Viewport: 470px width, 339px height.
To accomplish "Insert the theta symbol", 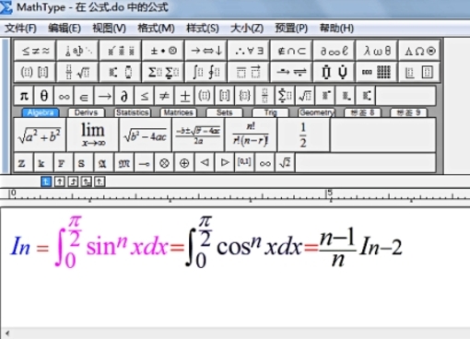I will (44, 96).
